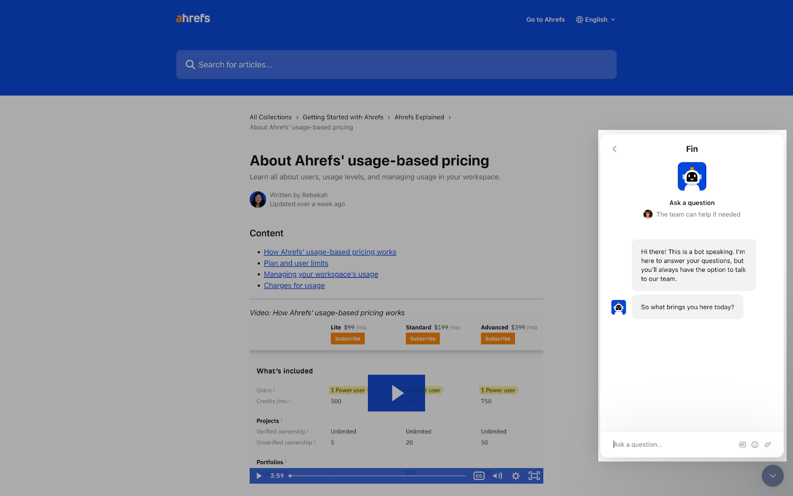Go back in the Fin chat panel
This screenshot has width=793, height=496.
[615, 149]
